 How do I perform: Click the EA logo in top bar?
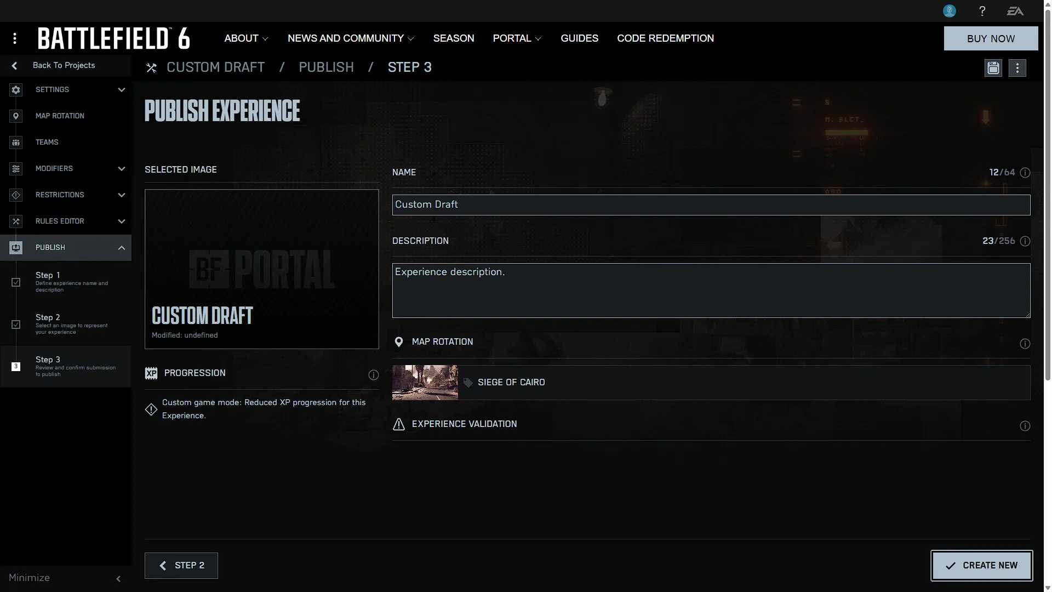coord(1015,11)
